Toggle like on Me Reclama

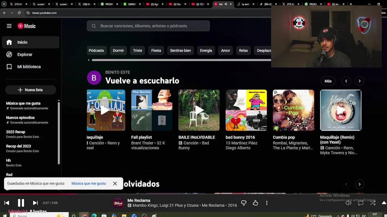tap(255, 203)
